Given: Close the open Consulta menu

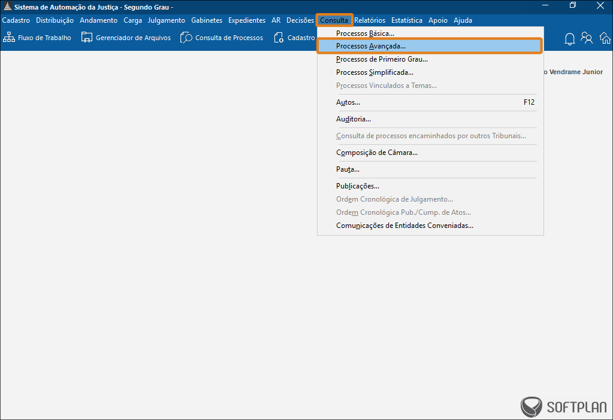Looking at the screenshot, I should click(x=334, y=20).
